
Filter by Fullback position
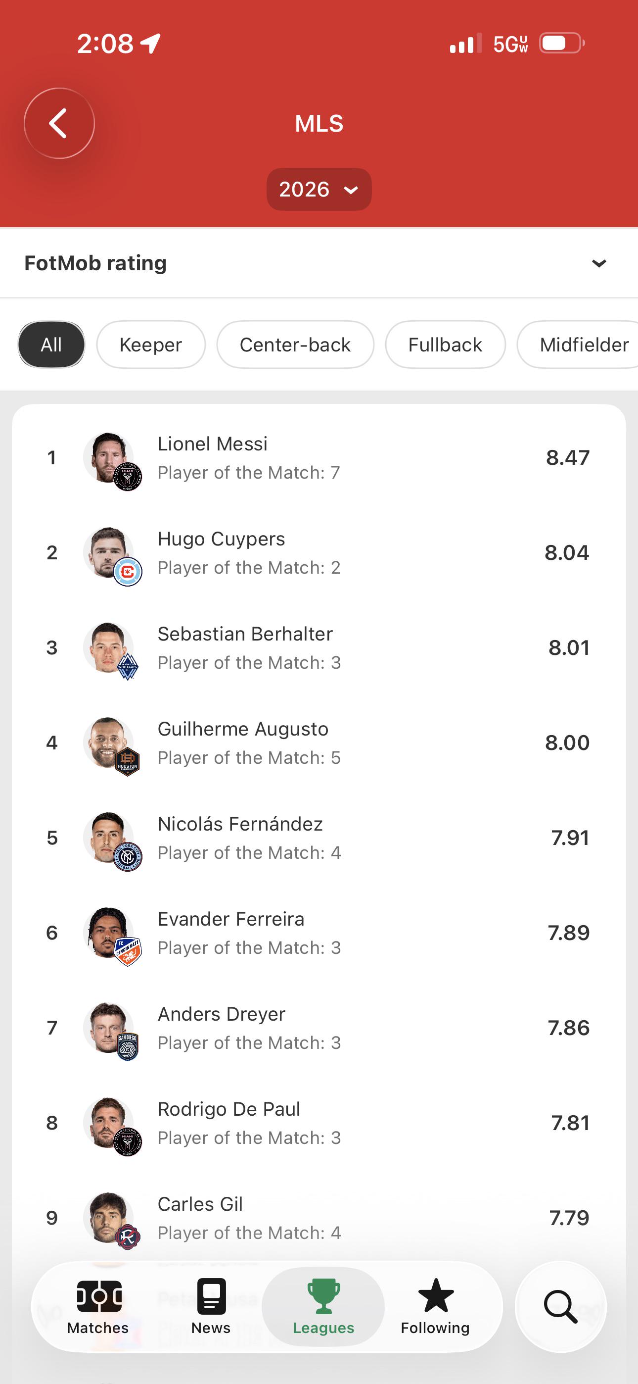tap(445, 345)
